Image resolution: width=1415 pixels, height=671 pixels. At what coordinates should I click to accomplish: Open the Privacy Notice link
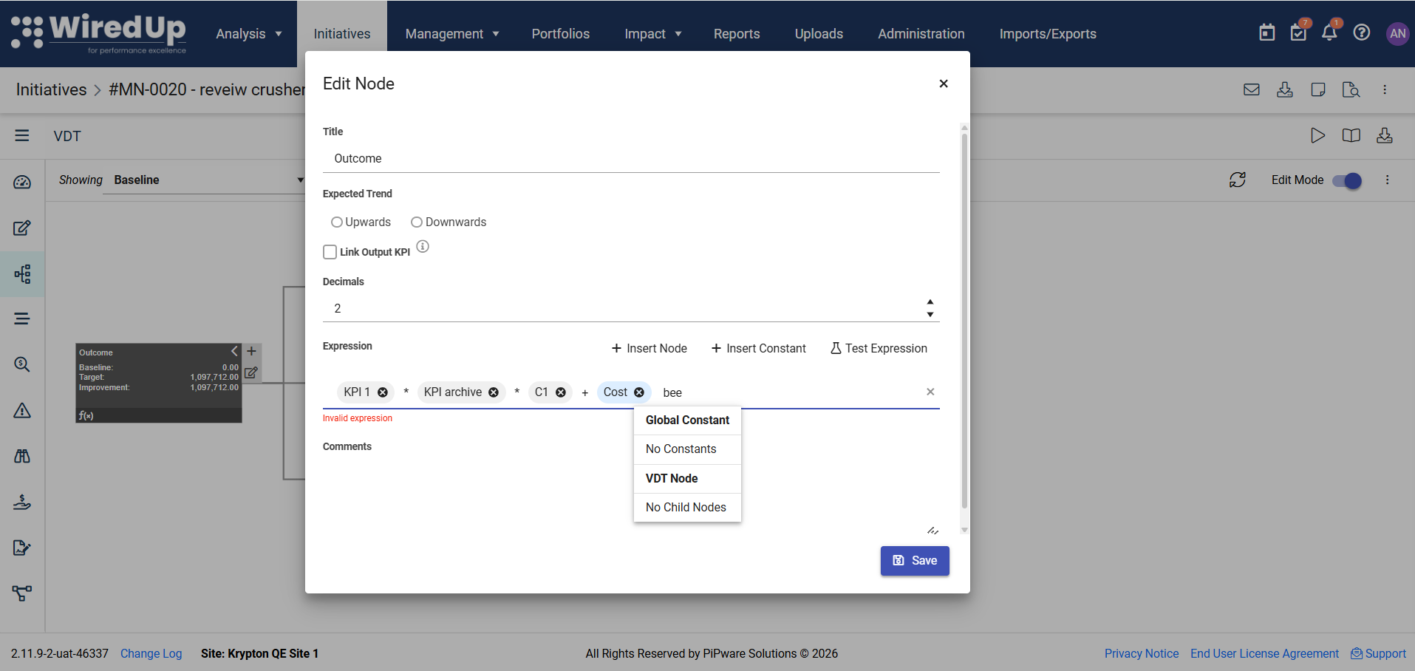(x=1142, y=653)
